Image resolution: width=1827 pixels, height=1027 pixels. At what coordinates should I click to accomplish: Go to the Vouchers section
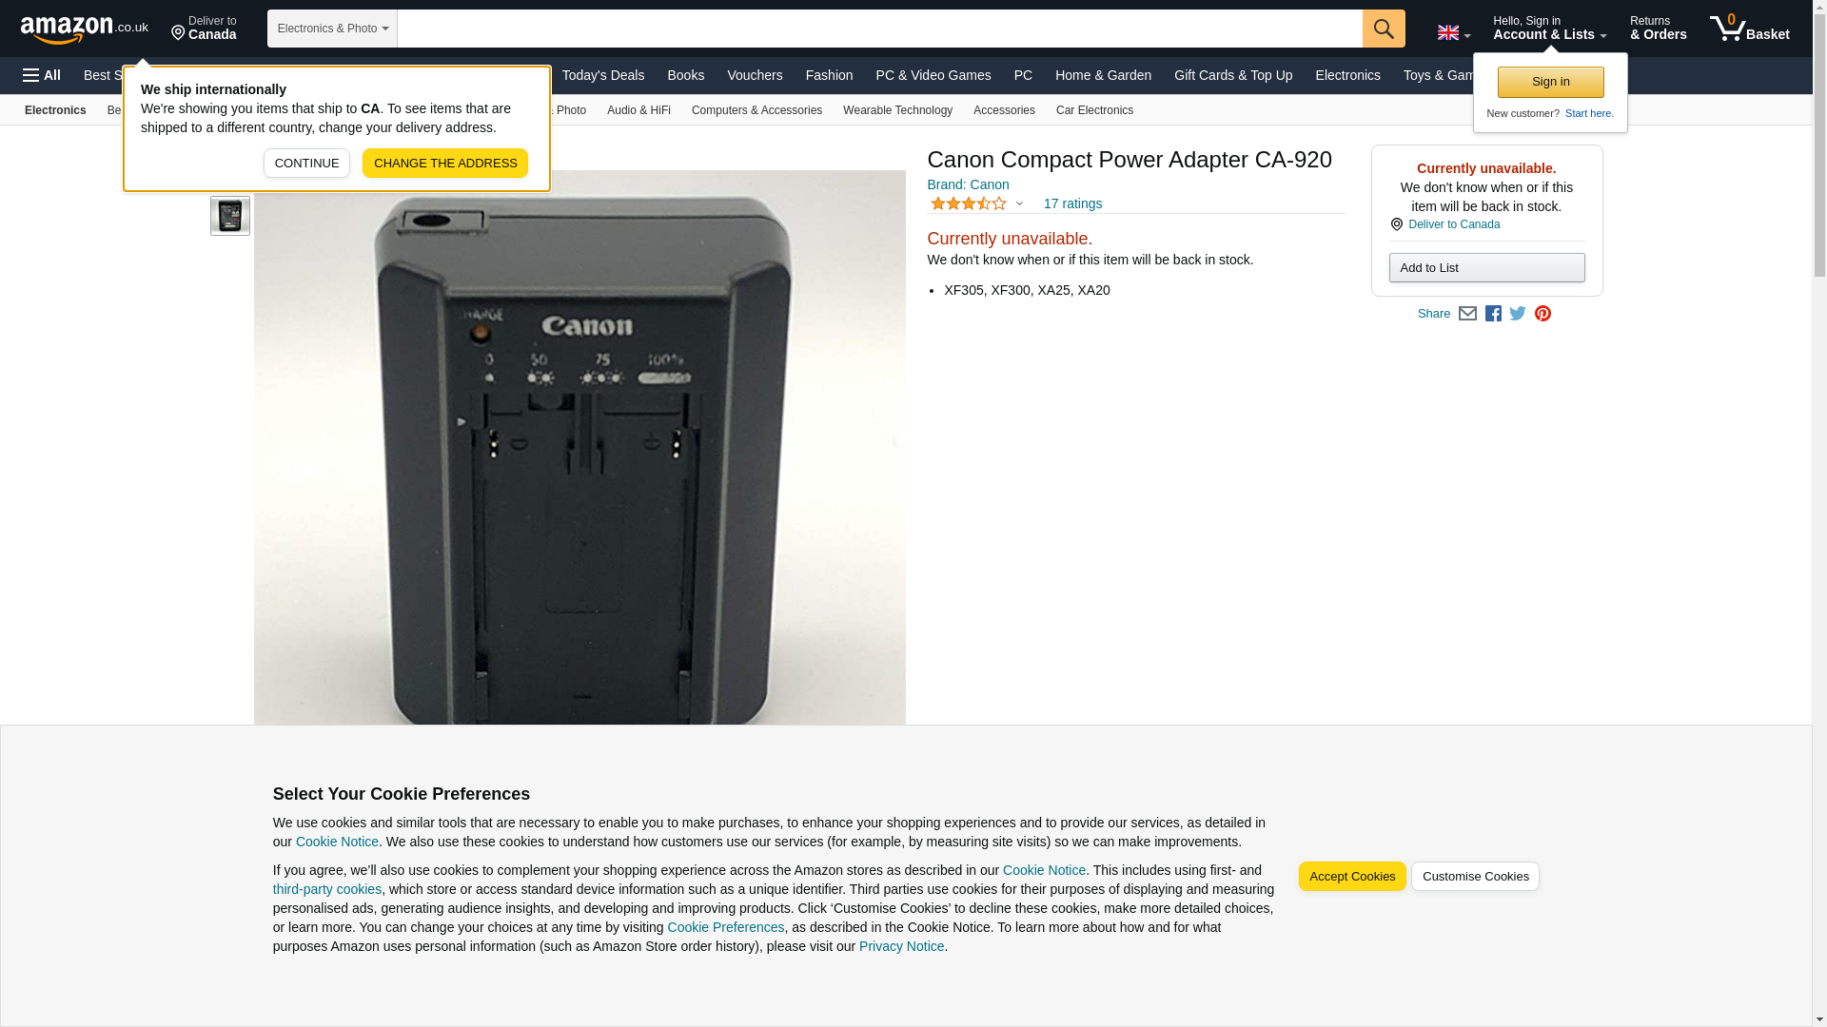tap(755, 75)
